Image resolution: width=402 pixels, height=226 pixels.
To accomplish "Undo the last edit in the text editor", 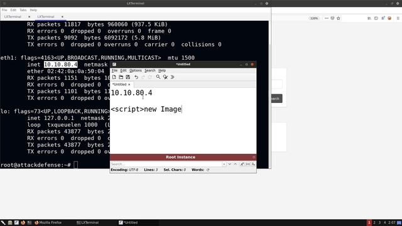I will point(136,77).
